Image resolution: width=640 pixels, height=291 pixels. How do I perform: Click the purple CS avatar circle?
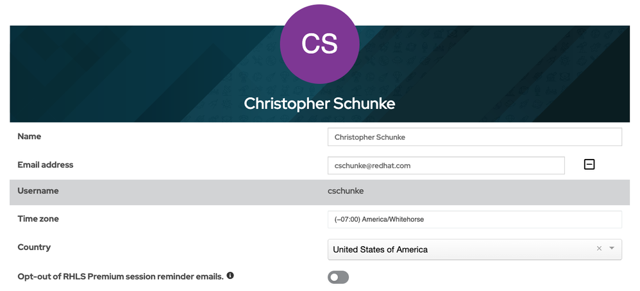(319, 44)
